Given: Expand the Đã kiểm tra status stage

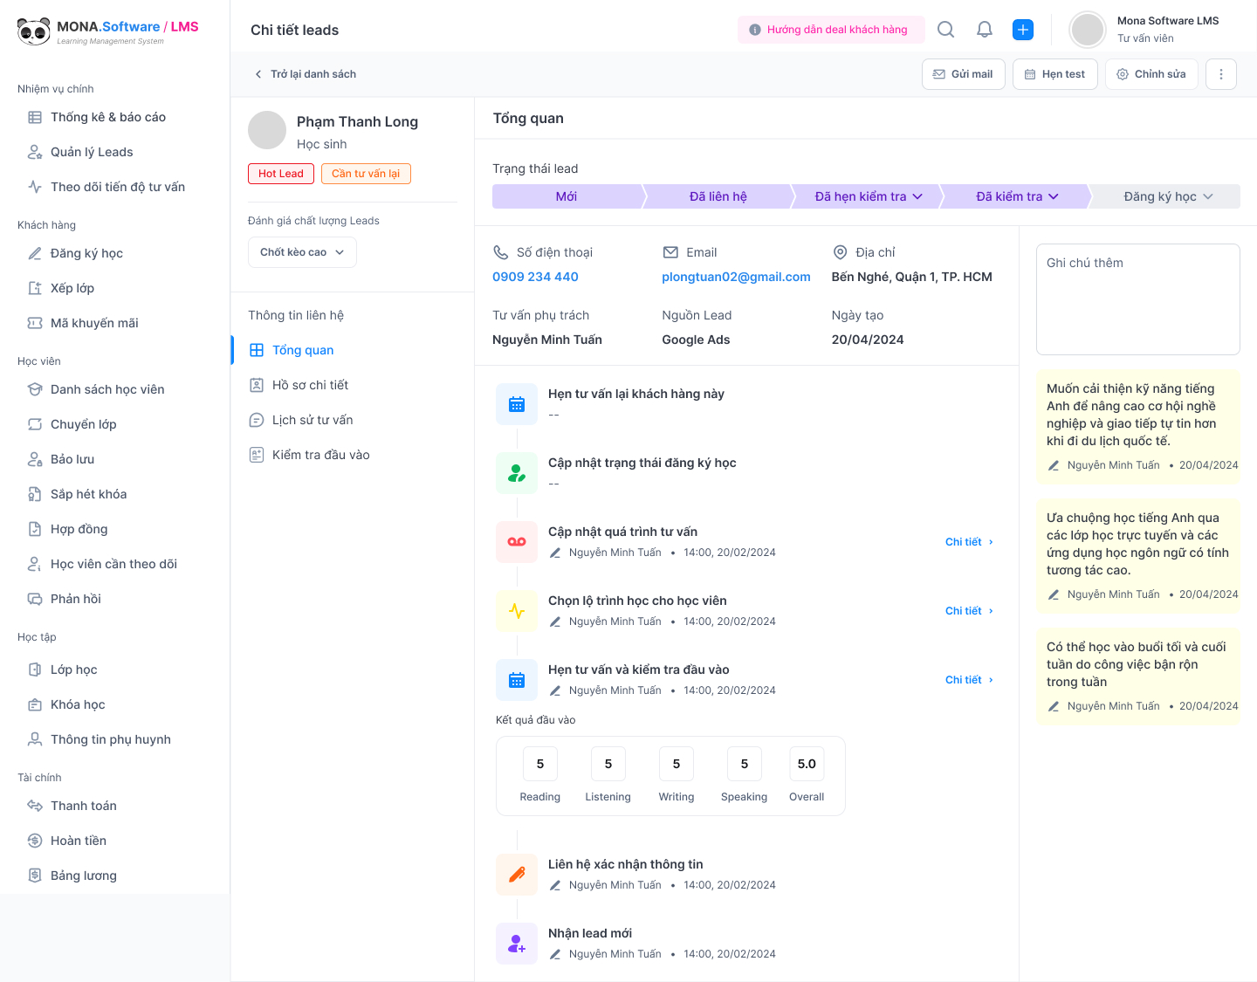Looking at the screenshot, I should pos(1017,196).
